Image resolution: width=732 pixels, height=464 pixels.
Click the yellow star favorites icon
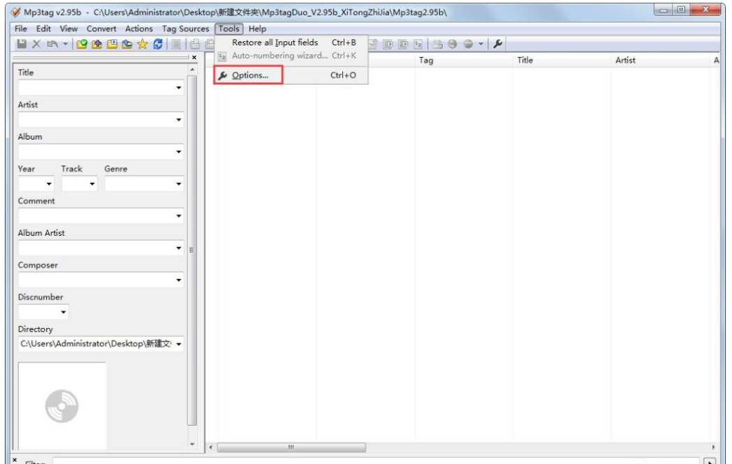(142, 44)
